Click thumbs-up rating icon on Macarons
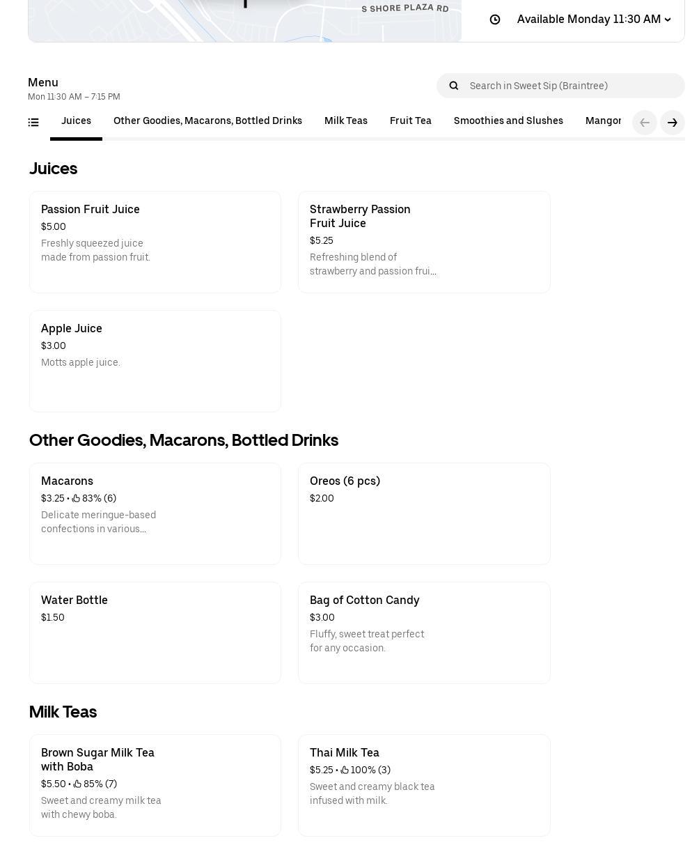Screen dimensions: 699x845 click(x=76, y=499)
